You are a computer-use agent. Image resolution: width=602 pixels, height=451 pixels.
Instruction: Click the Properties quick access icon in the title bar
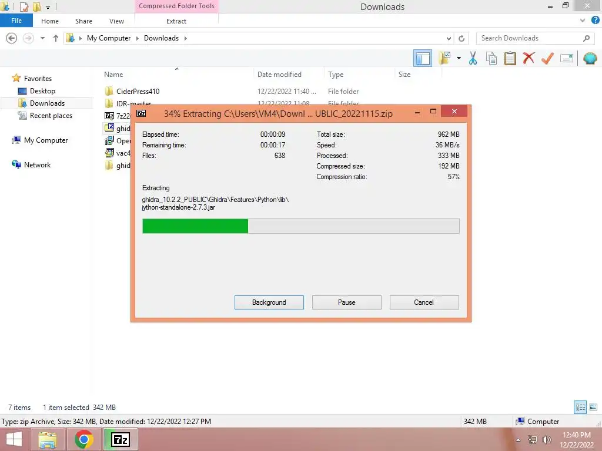pos(24,6)
